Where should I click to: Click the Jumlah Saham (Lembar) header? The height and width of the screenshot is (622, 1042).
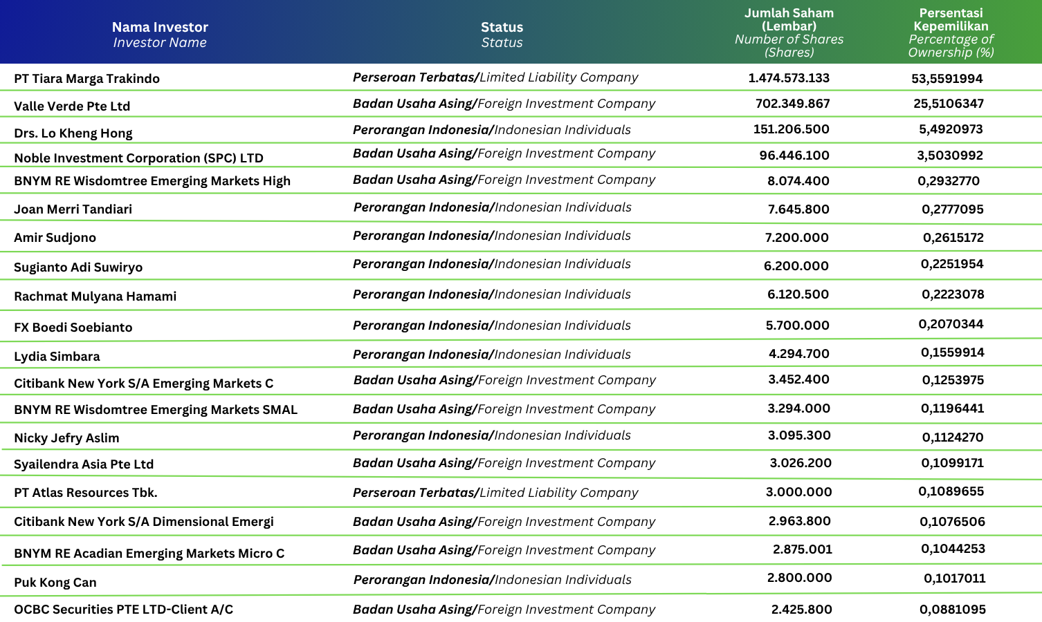click(x=789, y=19)
